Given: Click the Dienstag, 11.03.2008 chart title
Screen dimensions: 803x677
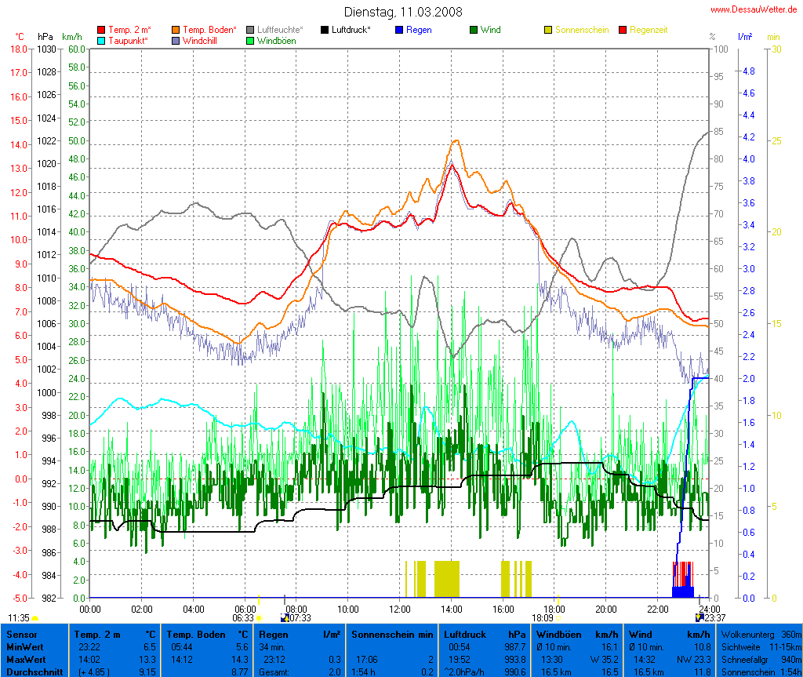Looking at the screenshot, I should [x=403, y=12].
